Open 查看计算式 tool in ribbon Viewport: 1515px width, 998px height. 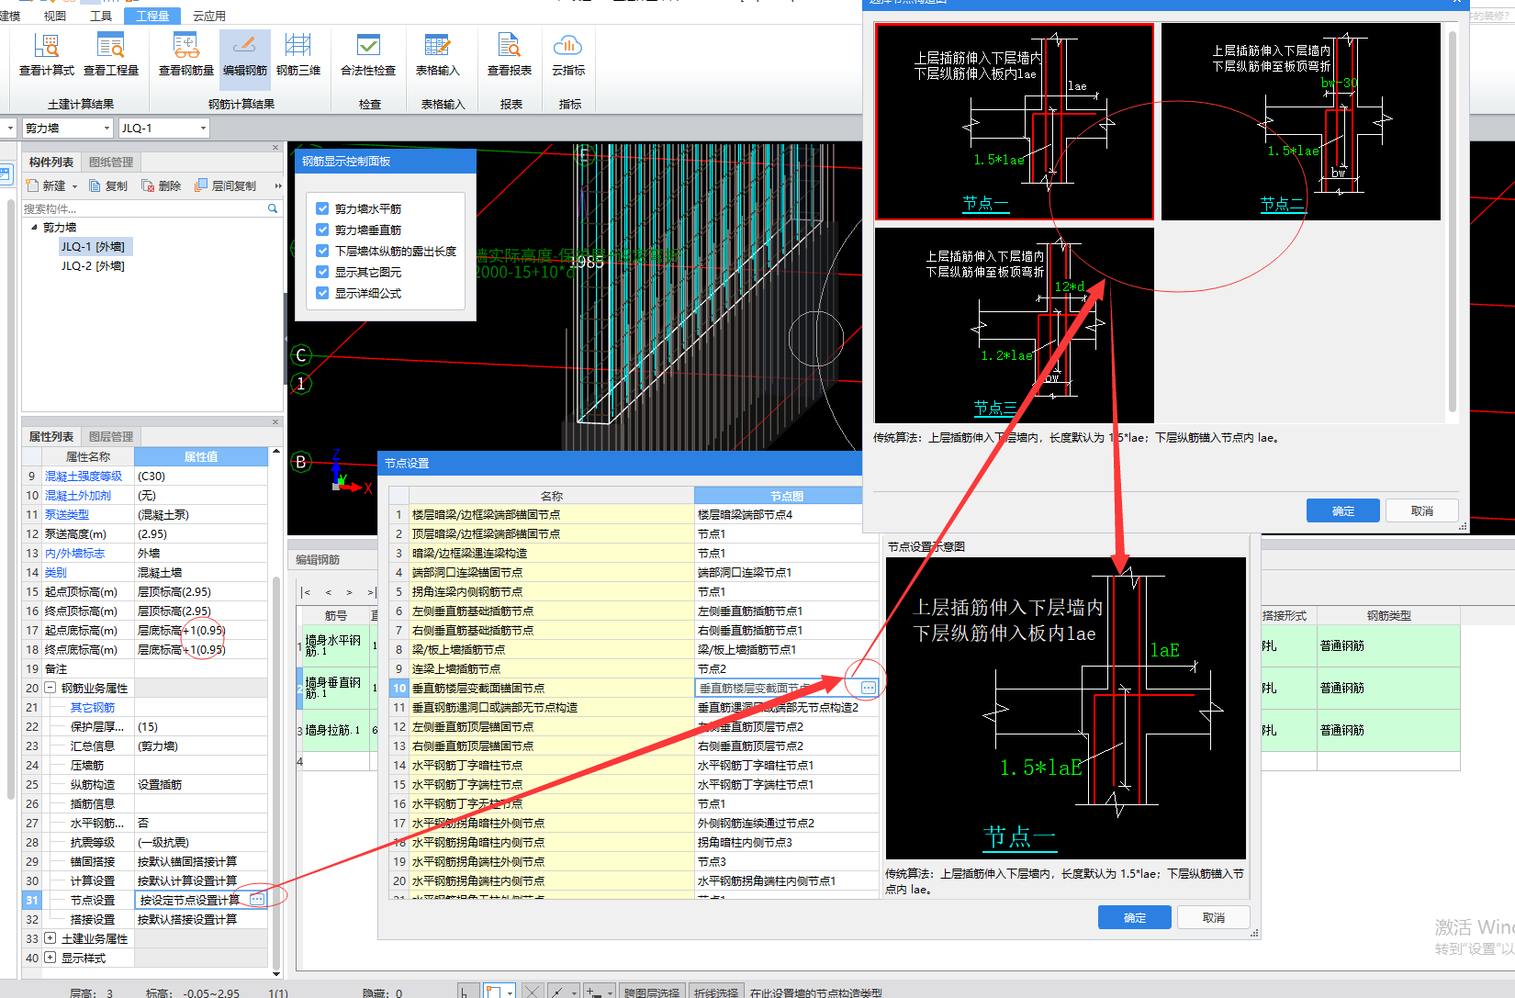pos(47,55)
